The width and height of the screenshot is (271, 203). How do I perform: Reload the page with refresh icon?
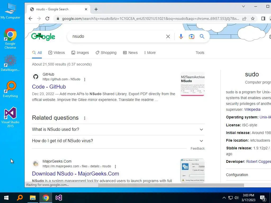point(47,19)
